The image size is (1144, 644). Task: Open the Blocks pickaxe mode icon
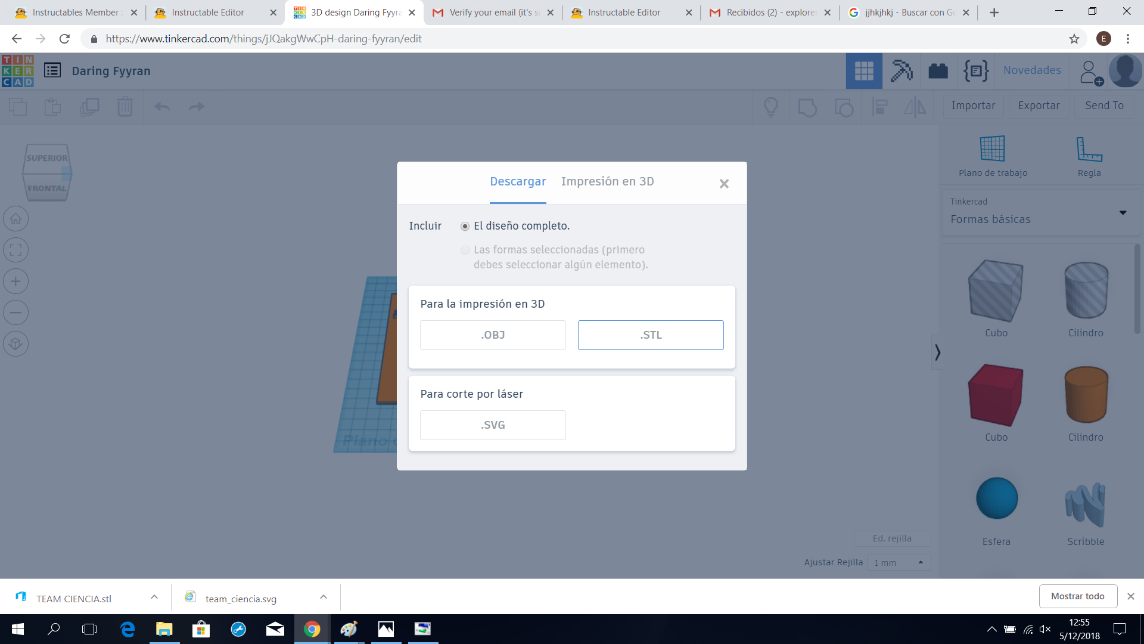point(901,71)
